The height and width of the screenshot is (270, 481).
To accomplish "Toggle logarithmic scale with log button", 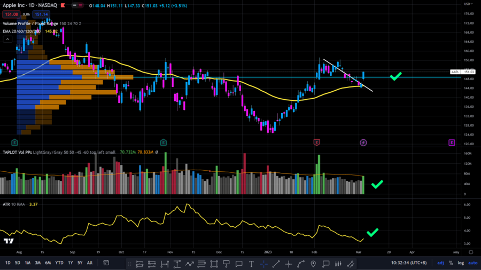I will pos(461,263).
